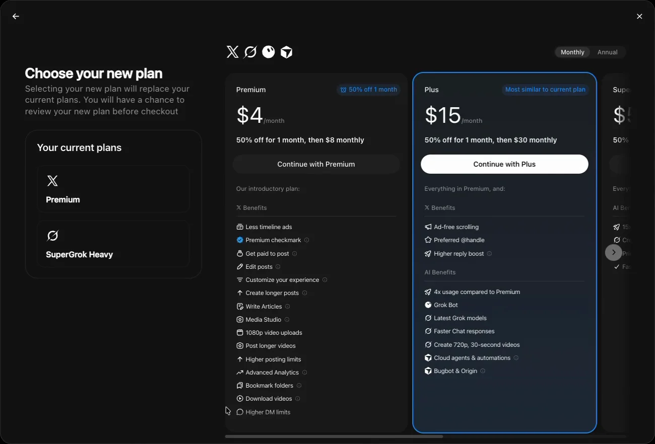The height and width of the screenshot is (444, 655).
Task: Select the SuperGrok Heavy plan card
Action: tap(113, 244)
